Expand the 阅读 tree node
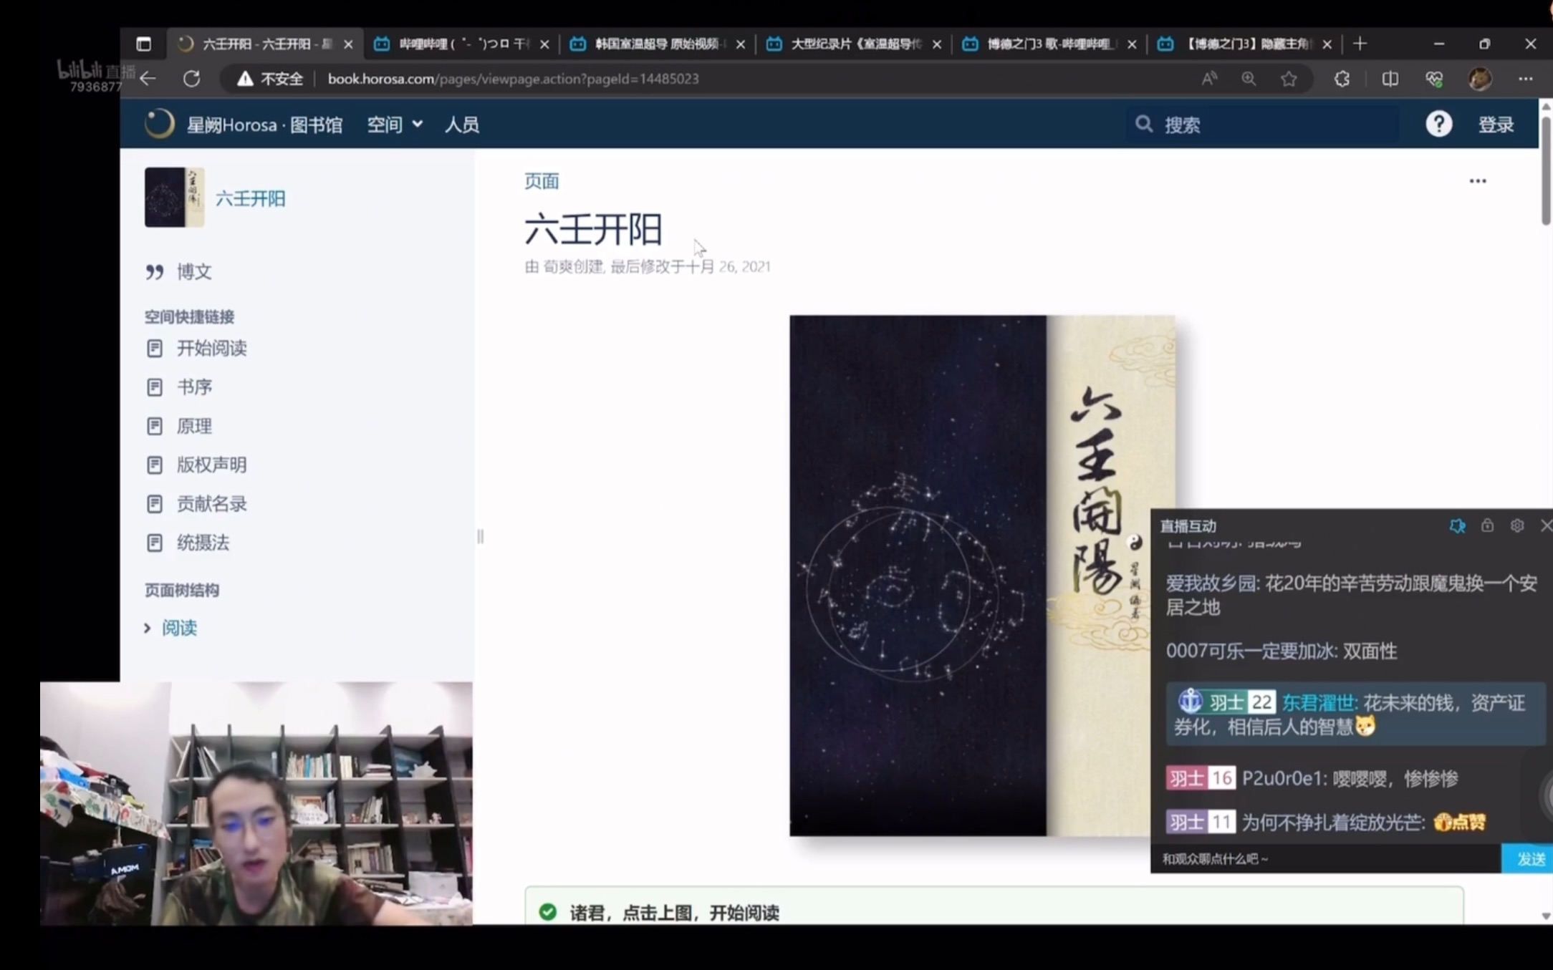 coord(147,628)
